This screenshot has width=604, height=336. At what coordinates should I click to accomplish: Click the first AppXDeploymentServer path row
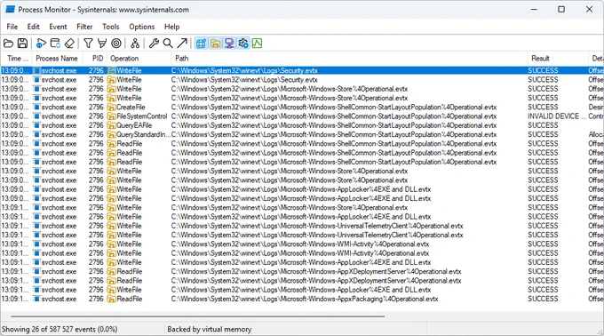(316, 272)
